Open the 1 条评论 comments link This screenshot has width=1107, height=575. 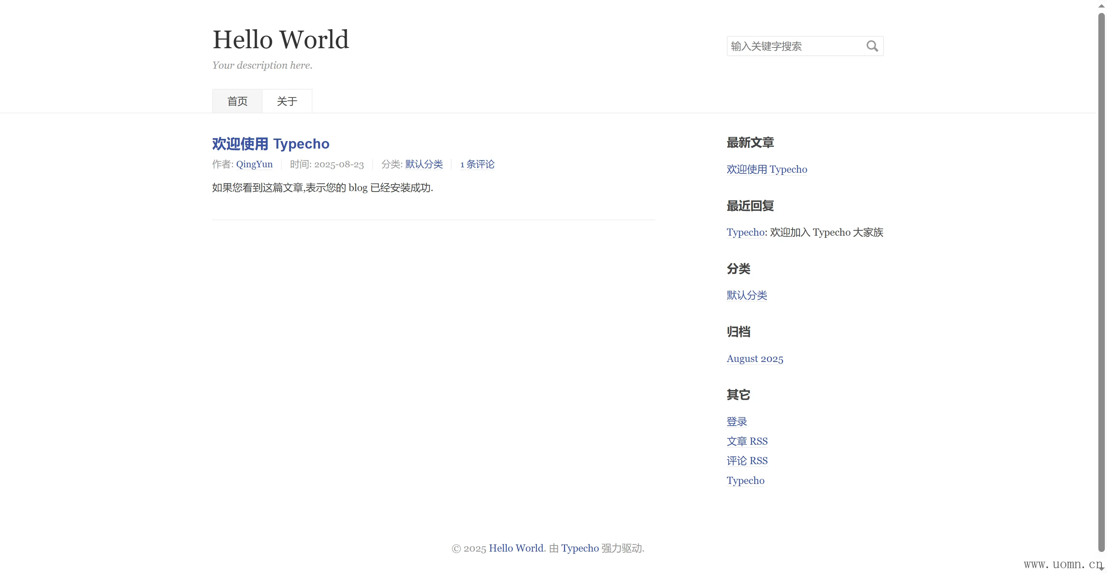pyautogui.click(x=477, y=164)
